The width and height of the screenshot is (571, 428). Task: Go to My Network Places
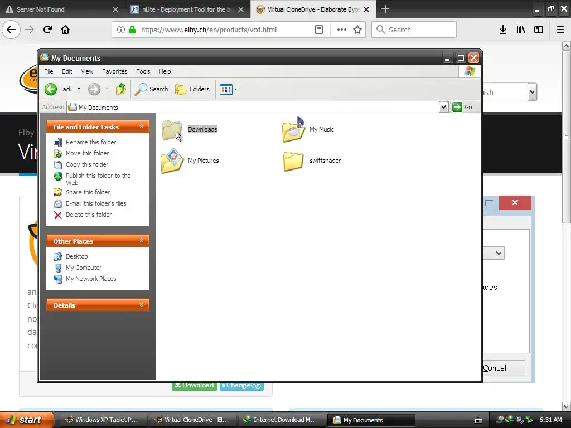91,279
